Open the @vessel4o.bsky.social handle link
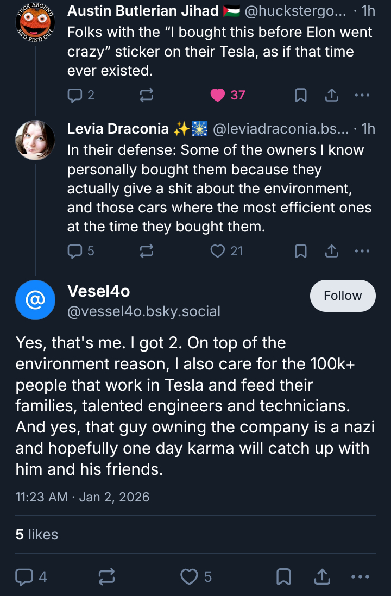 [143, 311]
